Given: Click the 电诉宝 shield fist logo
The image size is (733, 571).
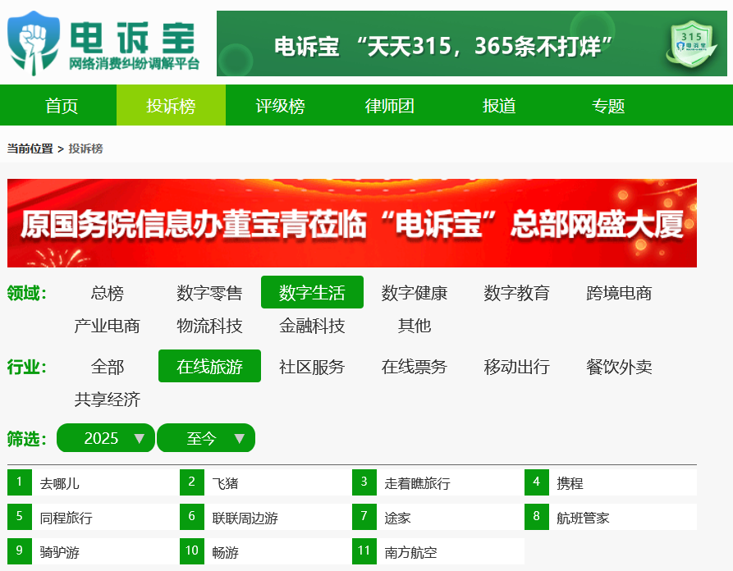Looking at the screenshot, I should pos(34,43).
